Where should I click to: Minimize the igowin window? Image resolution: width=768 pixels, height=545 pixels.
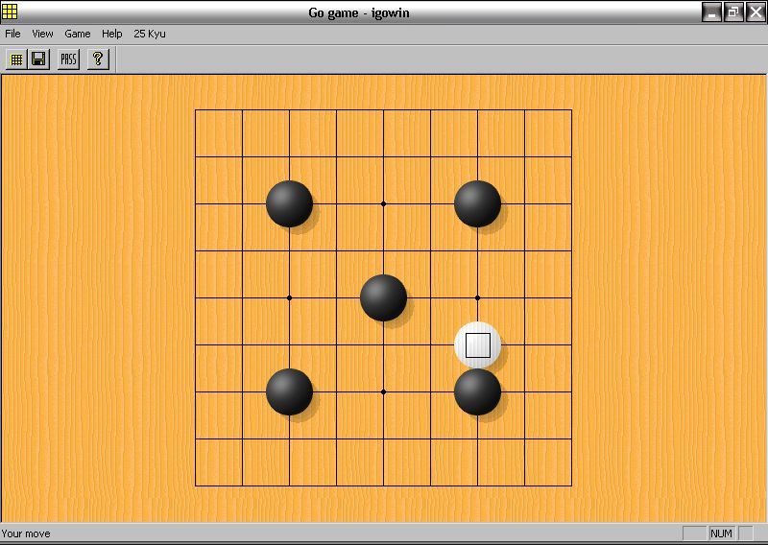tap(711, 12)
